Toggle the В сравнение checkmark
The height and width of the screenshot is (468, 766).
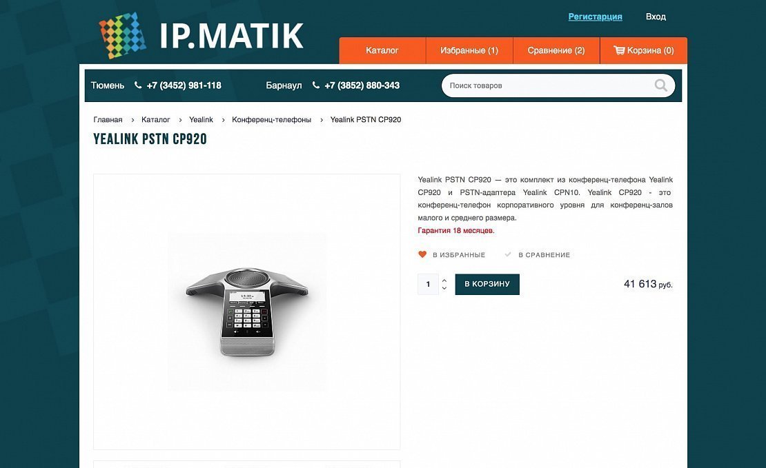tap(508, 254)
